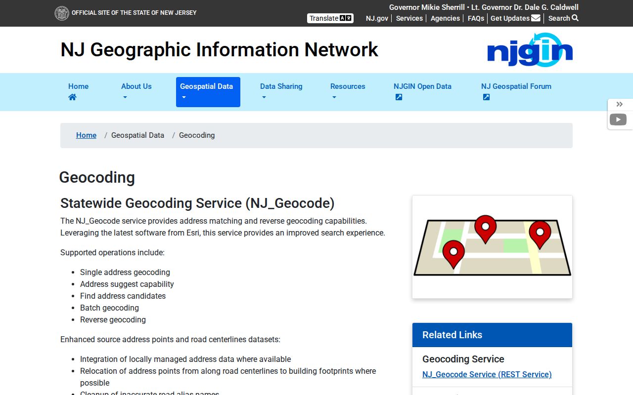633x395 pixels.
Task: Click 'Single address geocoding' list item
Action: click(125, 272)
